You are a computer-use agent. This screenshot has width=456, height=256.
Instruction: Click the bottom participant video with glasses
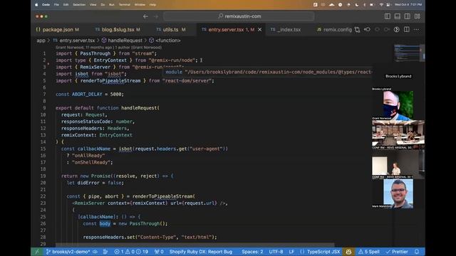click(x=398, y=193)
